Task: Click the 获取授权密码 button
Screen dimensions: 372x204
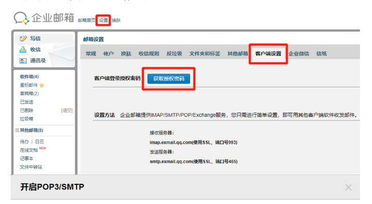Action: 169,79
